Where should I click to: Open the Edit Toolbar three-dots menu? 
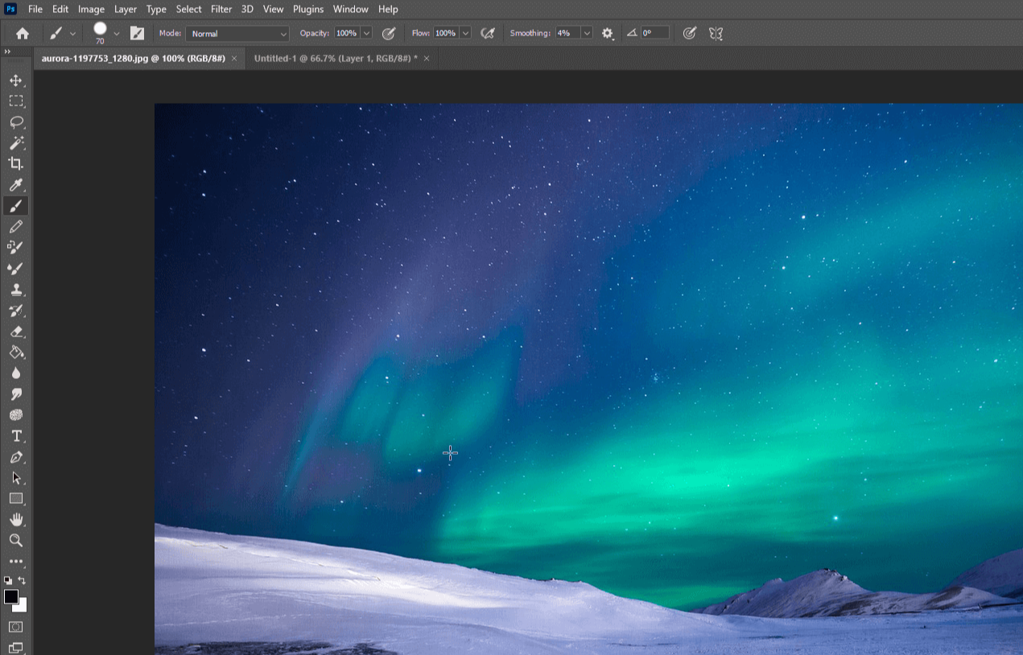16,562
